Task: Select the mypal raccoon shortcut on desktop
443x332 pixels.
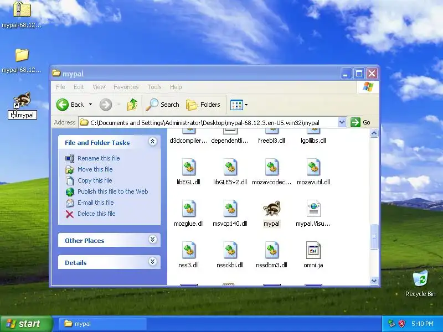Action: point(22,100)
